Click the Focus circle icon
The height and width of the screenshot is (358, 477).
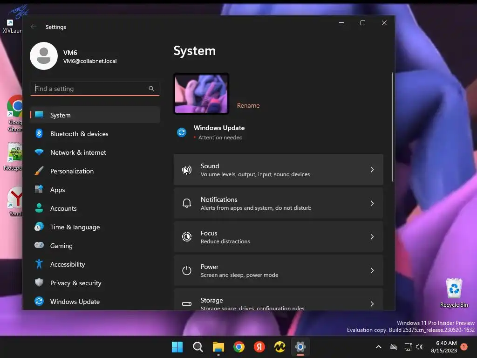click(187, 236)
